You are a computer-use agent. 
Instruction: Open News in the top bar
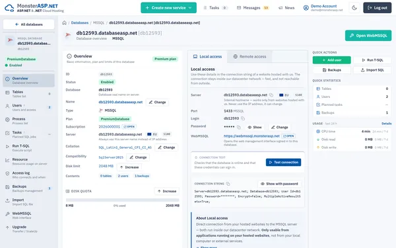point(286,8)
